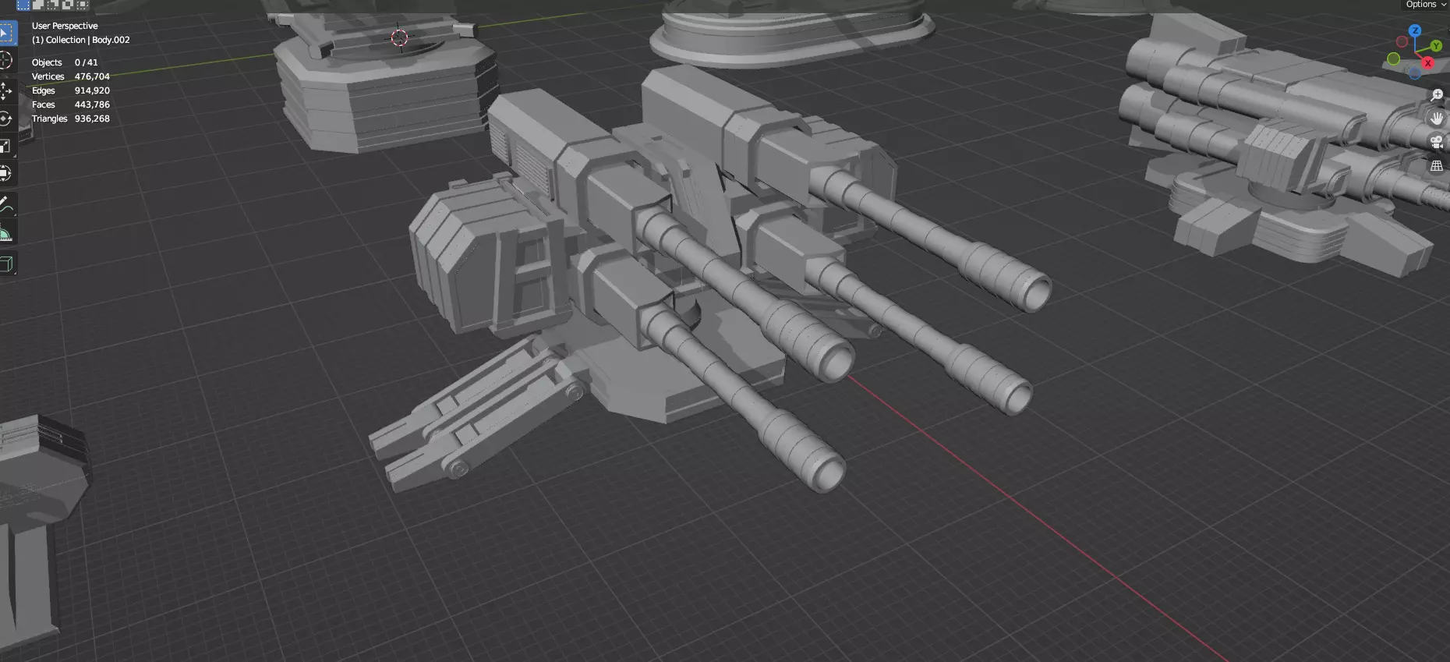This screenshot has width=1450, height=662.
Task: Choose the Subtract Selection mode icon
Action: 53,5
